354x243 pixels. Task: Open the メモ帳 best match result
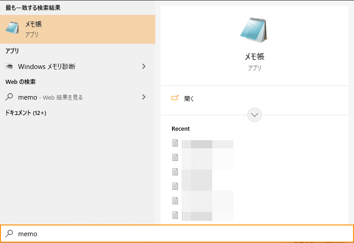78,29
